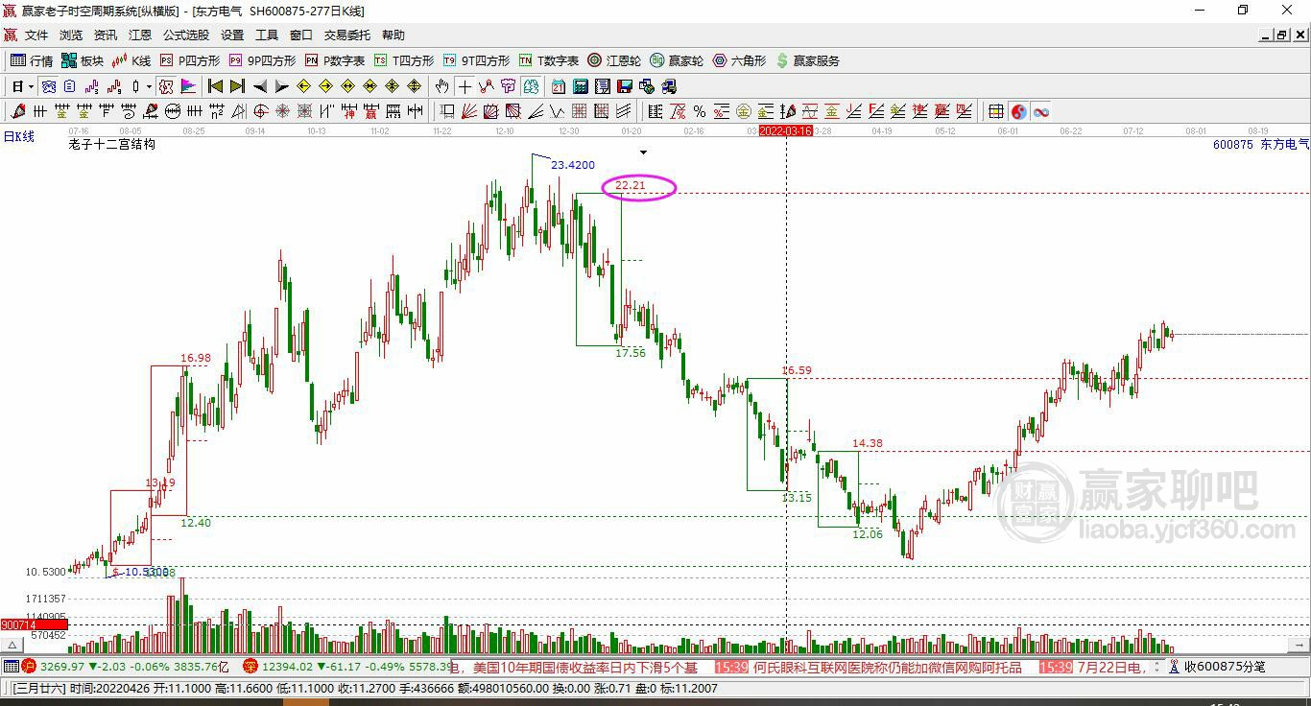Click the 12.06 low price label

coord(868,534)
